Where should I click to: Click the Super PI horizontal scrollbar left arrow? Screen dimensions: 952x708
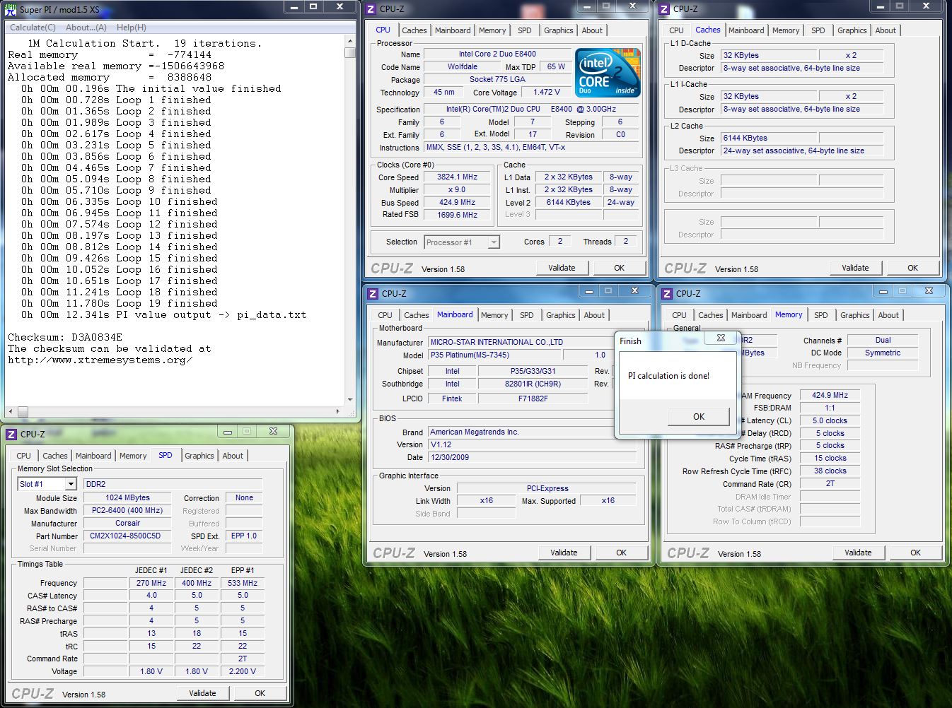click(x=10, y=411)
